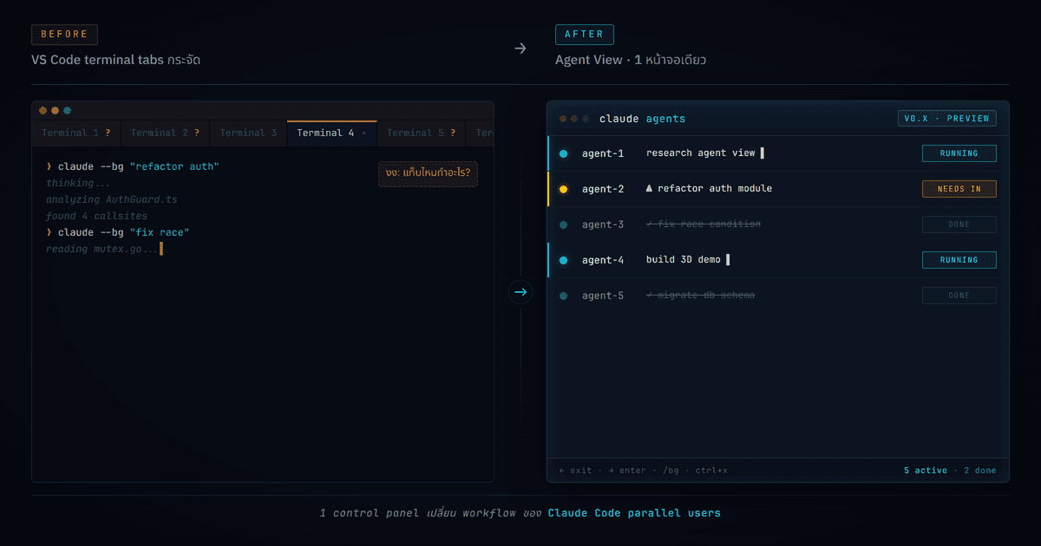Screen dimensions: 1041x546
Task: Click agent-2 name
Action: 603,189
